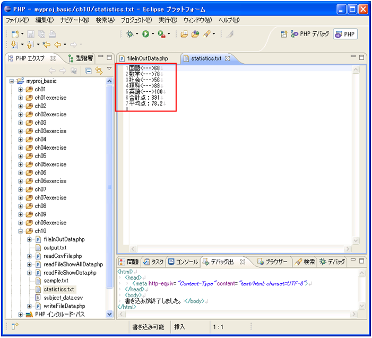This screenshot has width=372, height=338.
Task: Close the statistics.txt editor tab
Action: click(228, 58)
